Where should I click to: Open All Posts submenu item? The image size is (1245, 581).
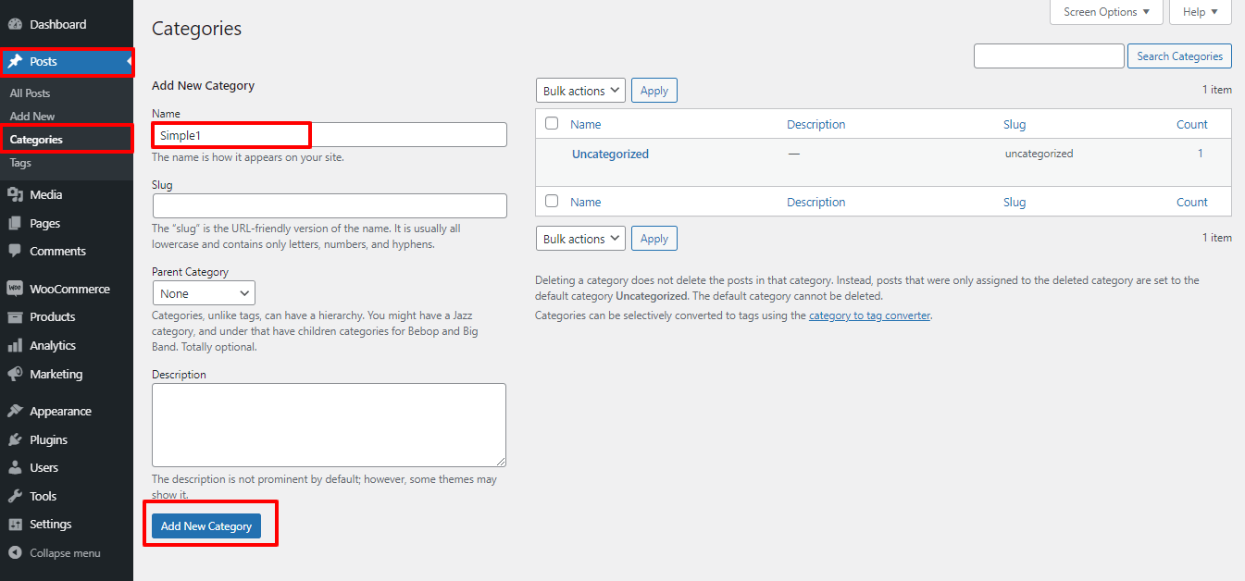30,93
